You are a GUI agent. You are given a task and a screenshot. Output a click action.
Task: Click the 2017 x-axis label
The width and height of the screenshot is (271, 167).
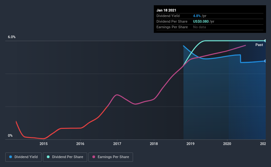117,144
